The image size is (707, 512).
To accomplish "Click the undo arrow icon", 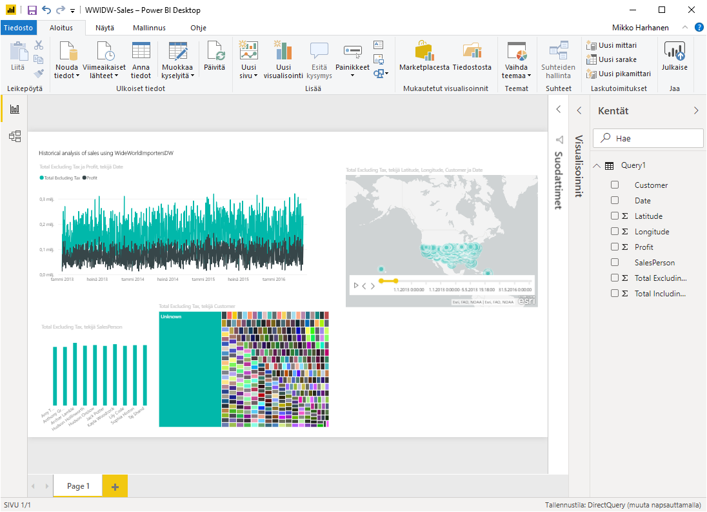I will click(x=46, y=10).
